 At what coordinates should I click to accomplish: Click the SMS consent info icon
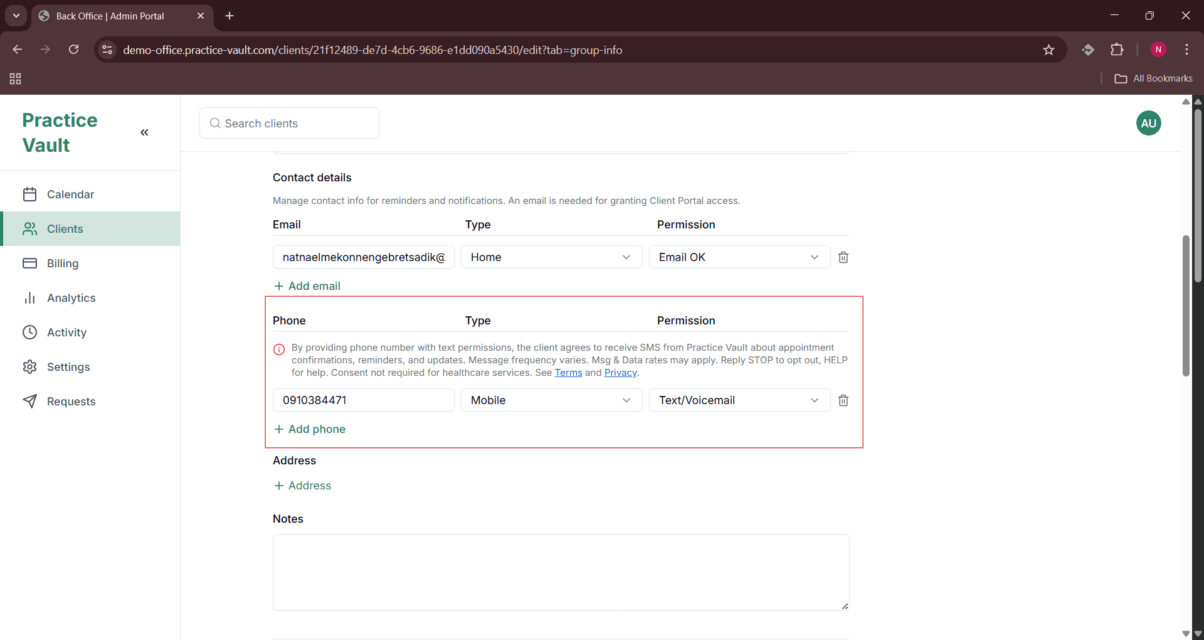pos(278,349)
